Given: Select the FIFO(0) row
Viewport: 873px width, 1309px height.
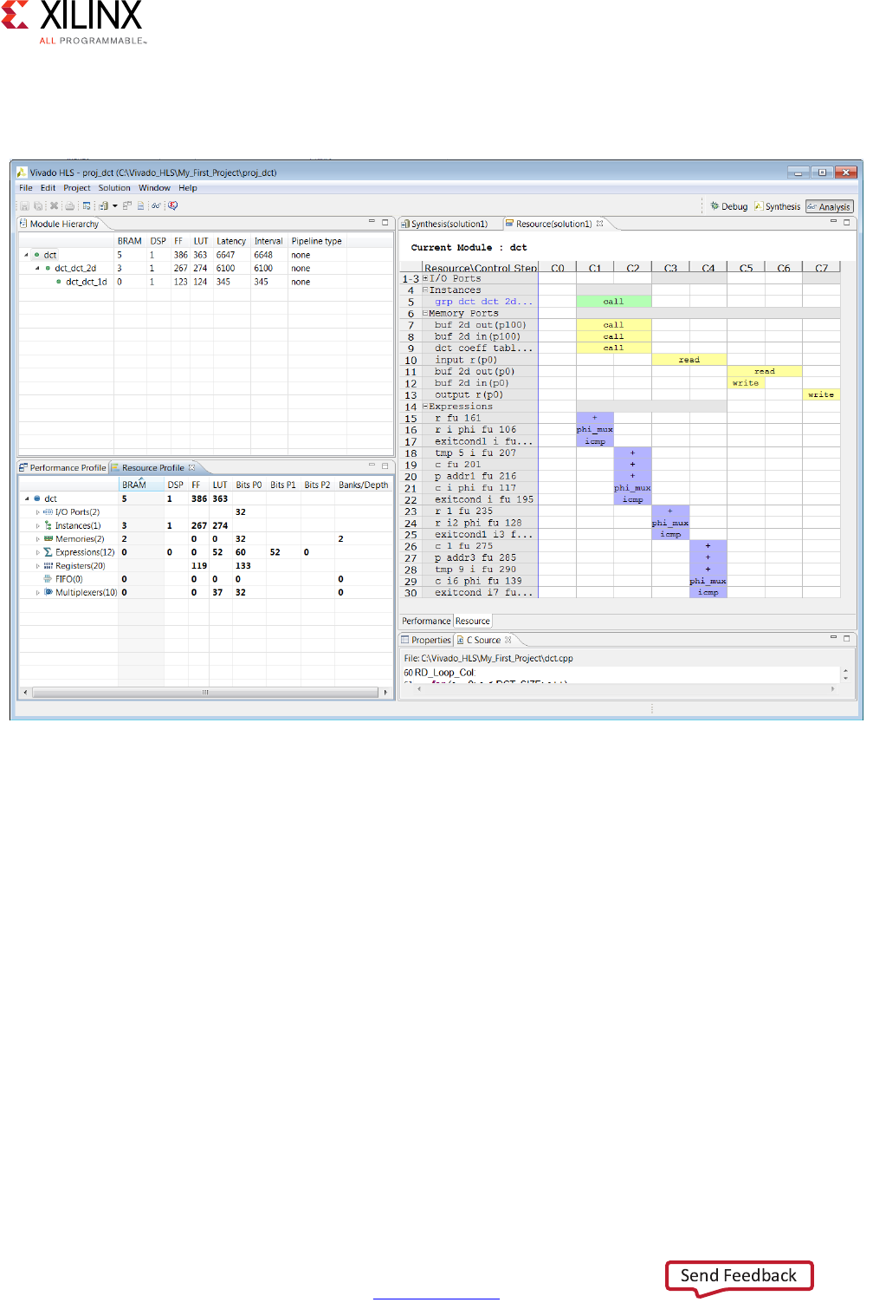Looking at the screenshot, I should click(205, 579).
